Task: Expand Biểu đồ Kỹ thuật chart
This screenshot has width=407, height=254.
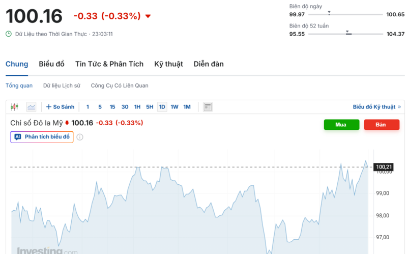Action: click(376, 107)
